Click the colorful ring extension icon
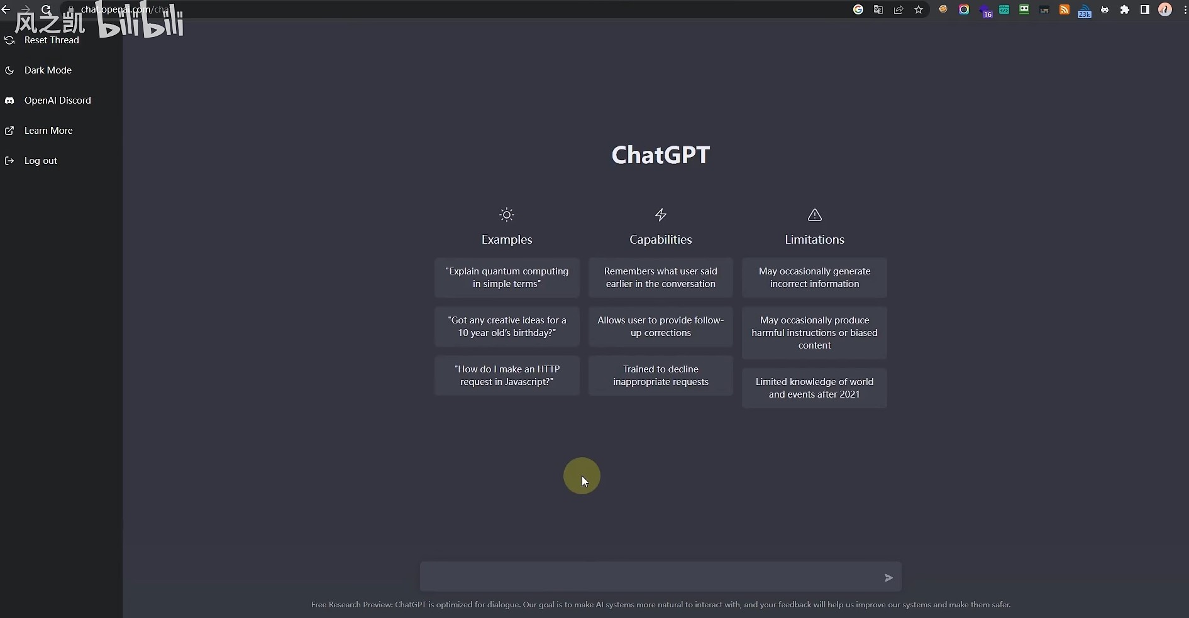 click(964, 9)
